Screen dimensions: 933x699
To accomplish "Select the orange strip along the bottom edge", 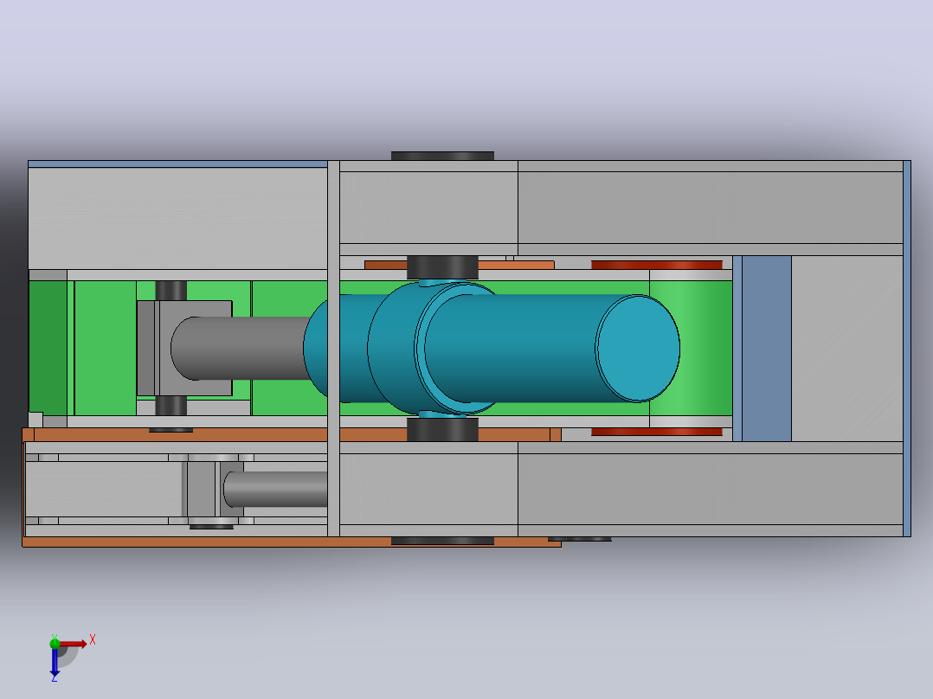I will [x=292, y=542].
